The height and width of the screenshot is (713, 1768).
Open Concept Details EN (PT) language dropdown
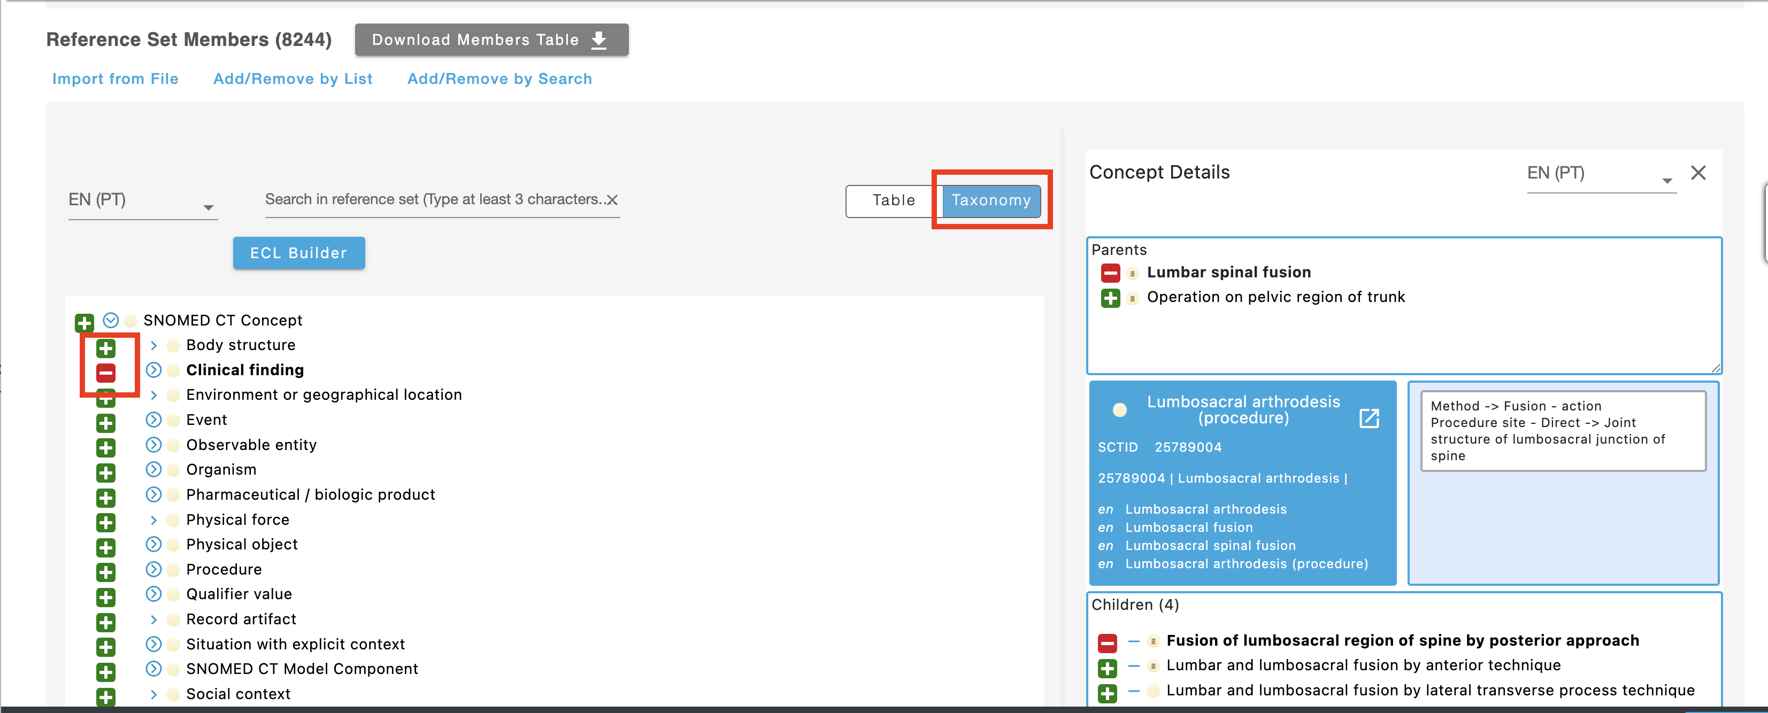(1601, 174)
